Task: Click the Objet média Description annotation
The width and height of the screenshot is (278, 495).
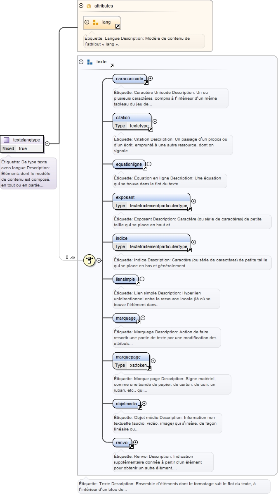Action: [x=167, y=423]
